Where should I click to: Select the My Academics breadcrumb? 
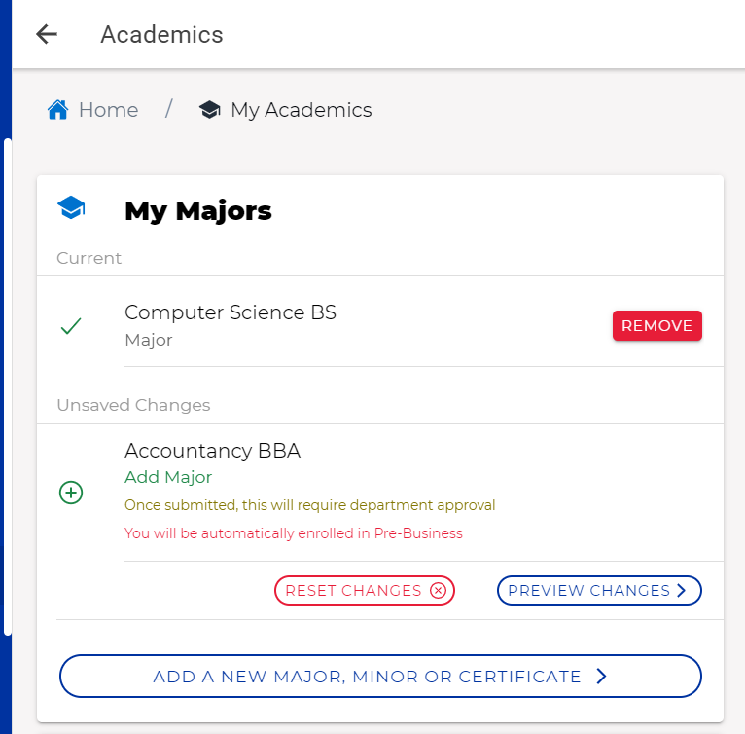tap(301, 110)
